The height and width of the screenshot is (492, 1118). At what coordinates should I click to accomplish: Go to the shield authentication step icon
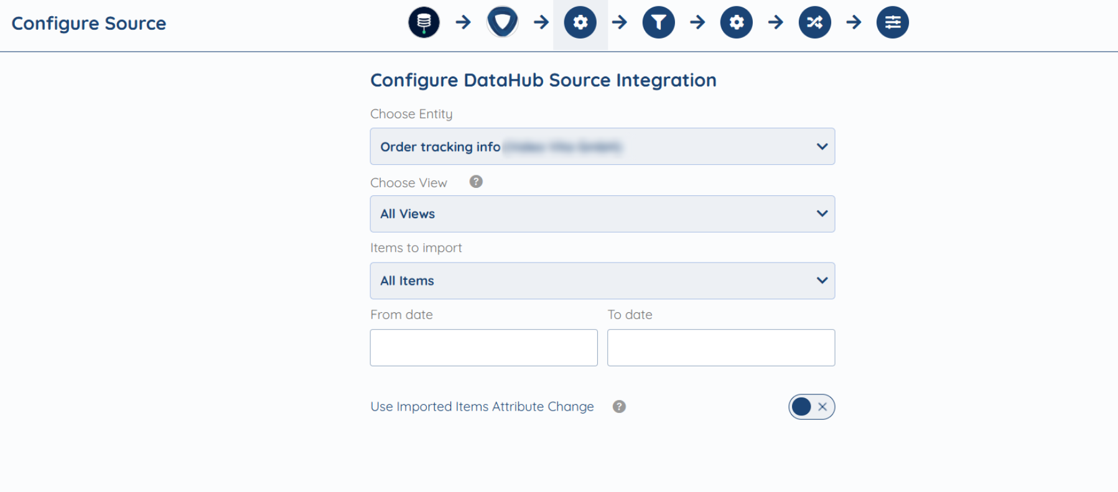[503, 22]
